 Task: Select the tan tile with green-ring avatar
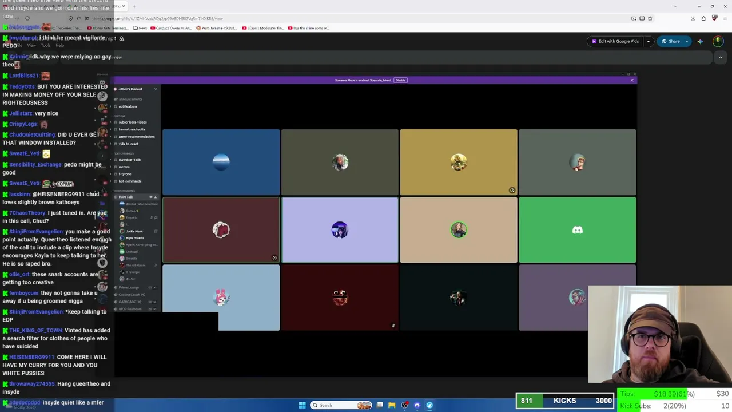click(459, 230)
